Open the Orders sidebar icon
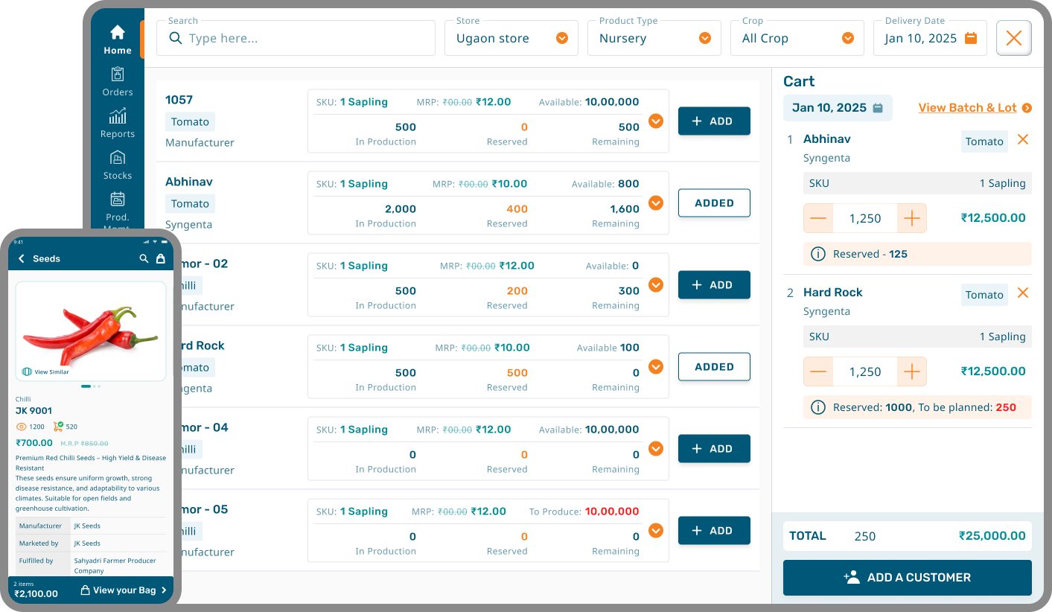 click(x=117, y=81)
